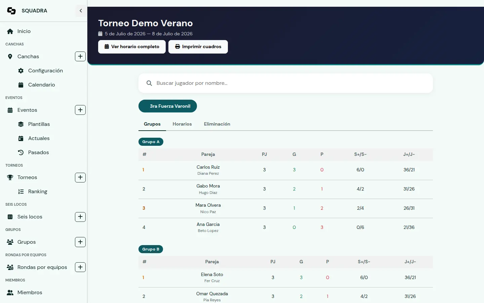Viewport: 484px width, 303px height.
Task: Click Imprimir cuadros button
Action: (198, 47)
